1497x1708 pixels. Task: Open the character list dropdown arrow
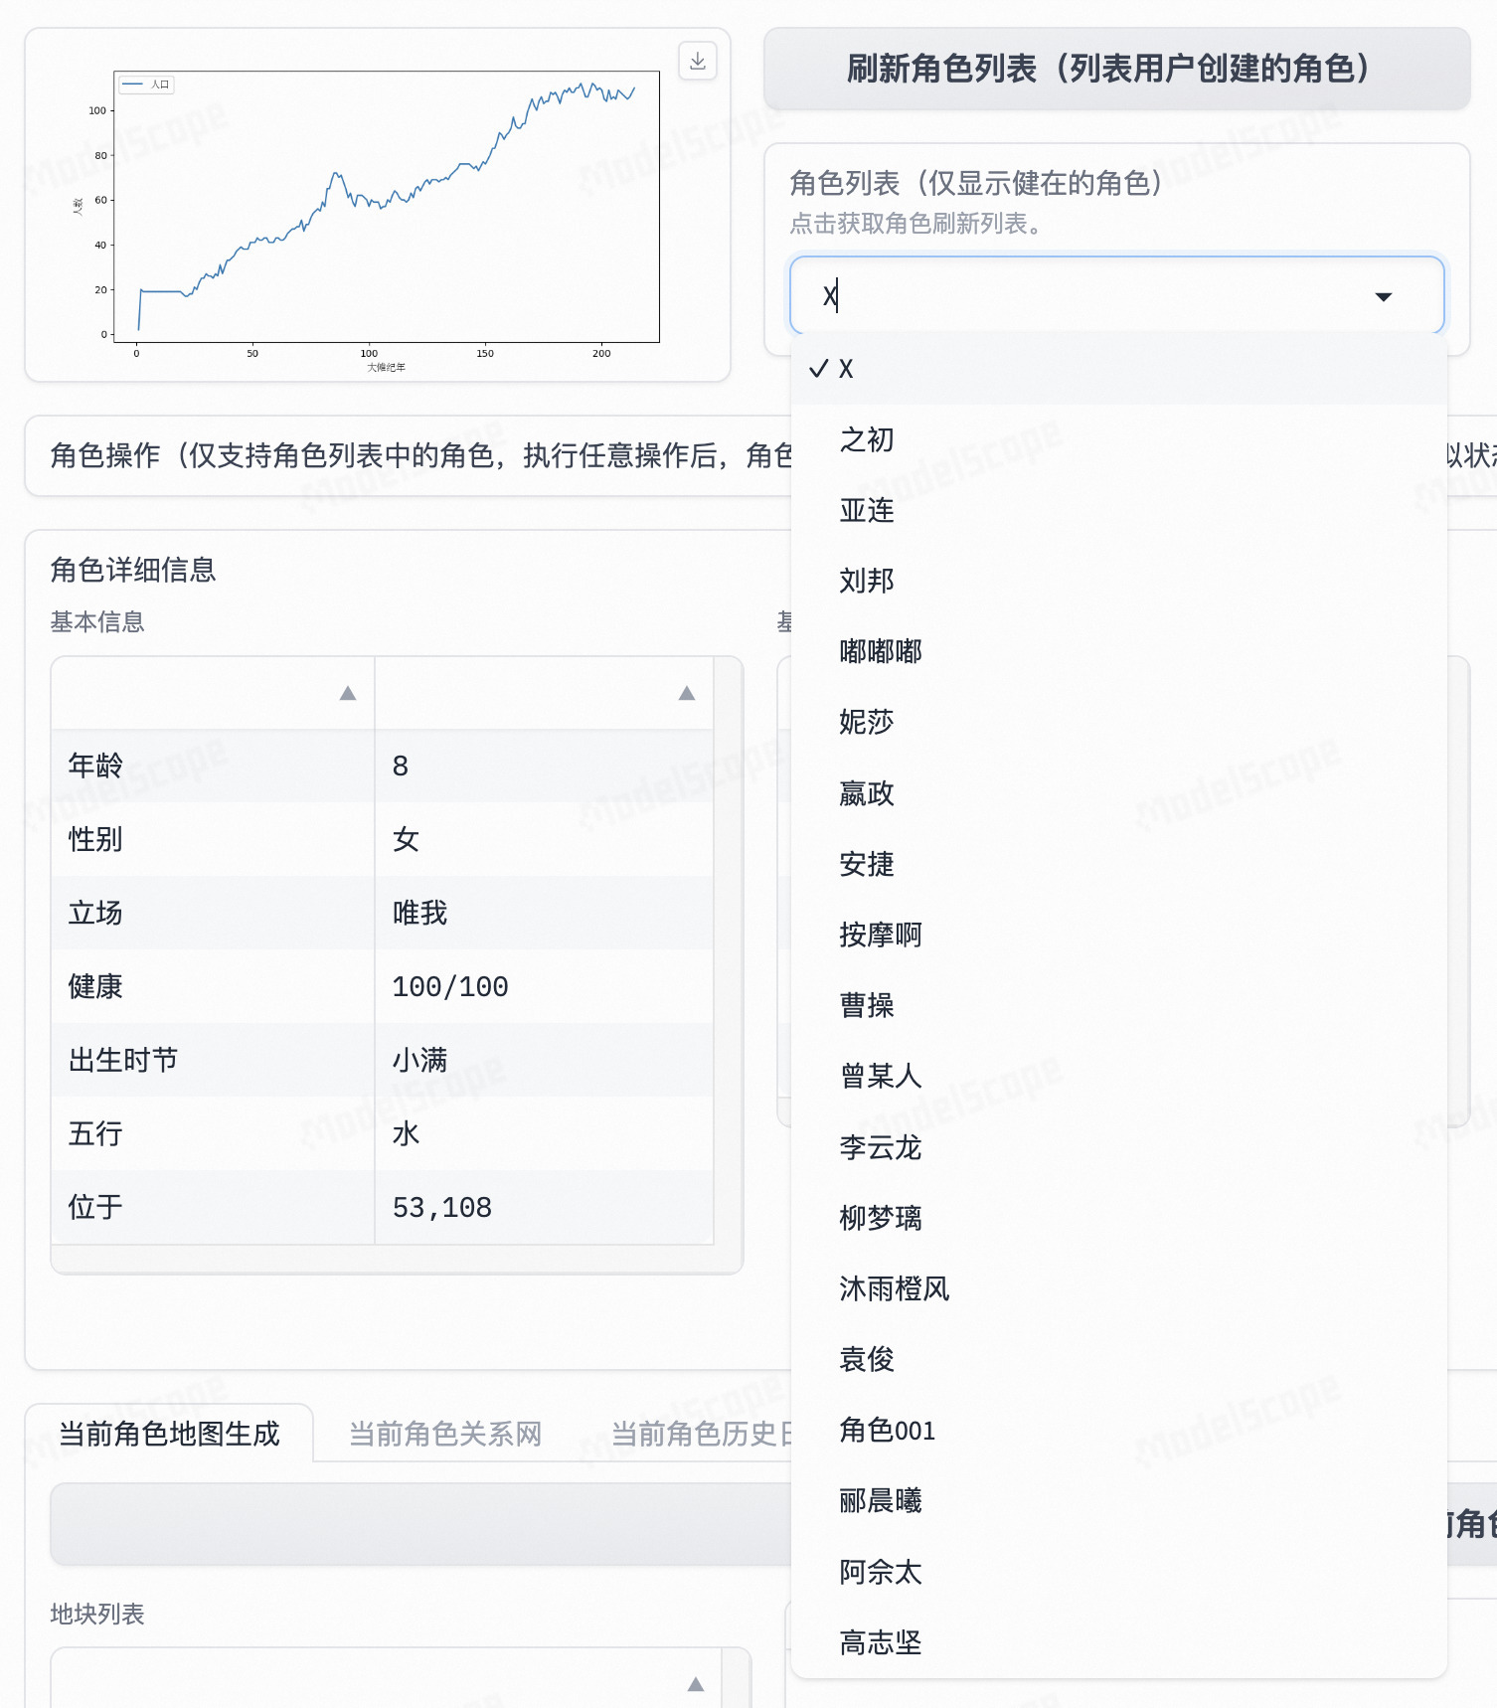(x=1383, y=296)
